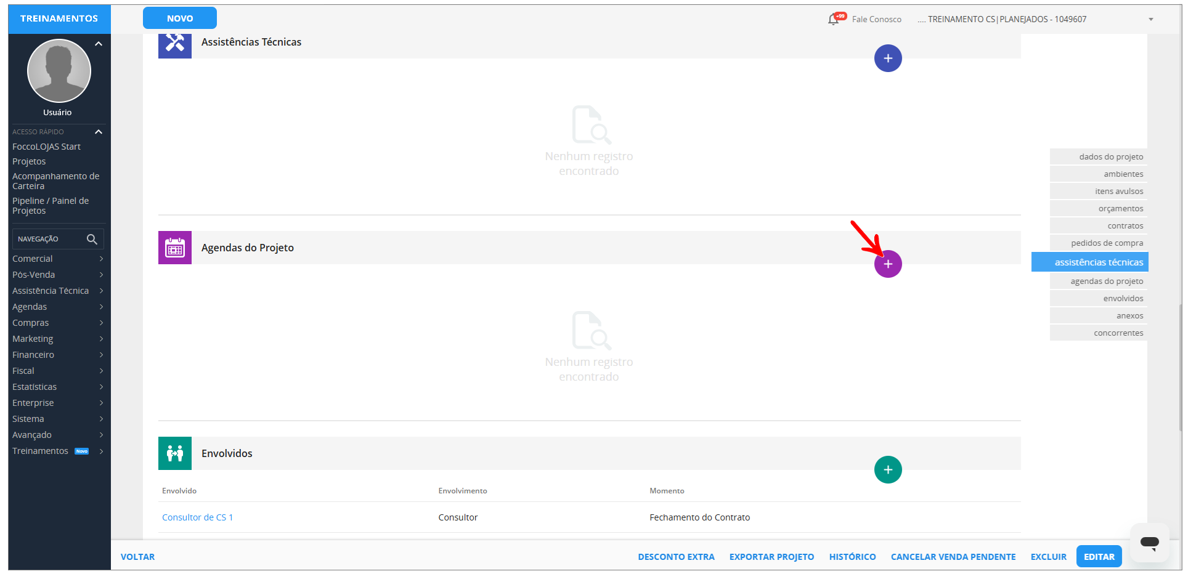Click the Momento column header
This screenshot has width=1191, height=587.
667,491
